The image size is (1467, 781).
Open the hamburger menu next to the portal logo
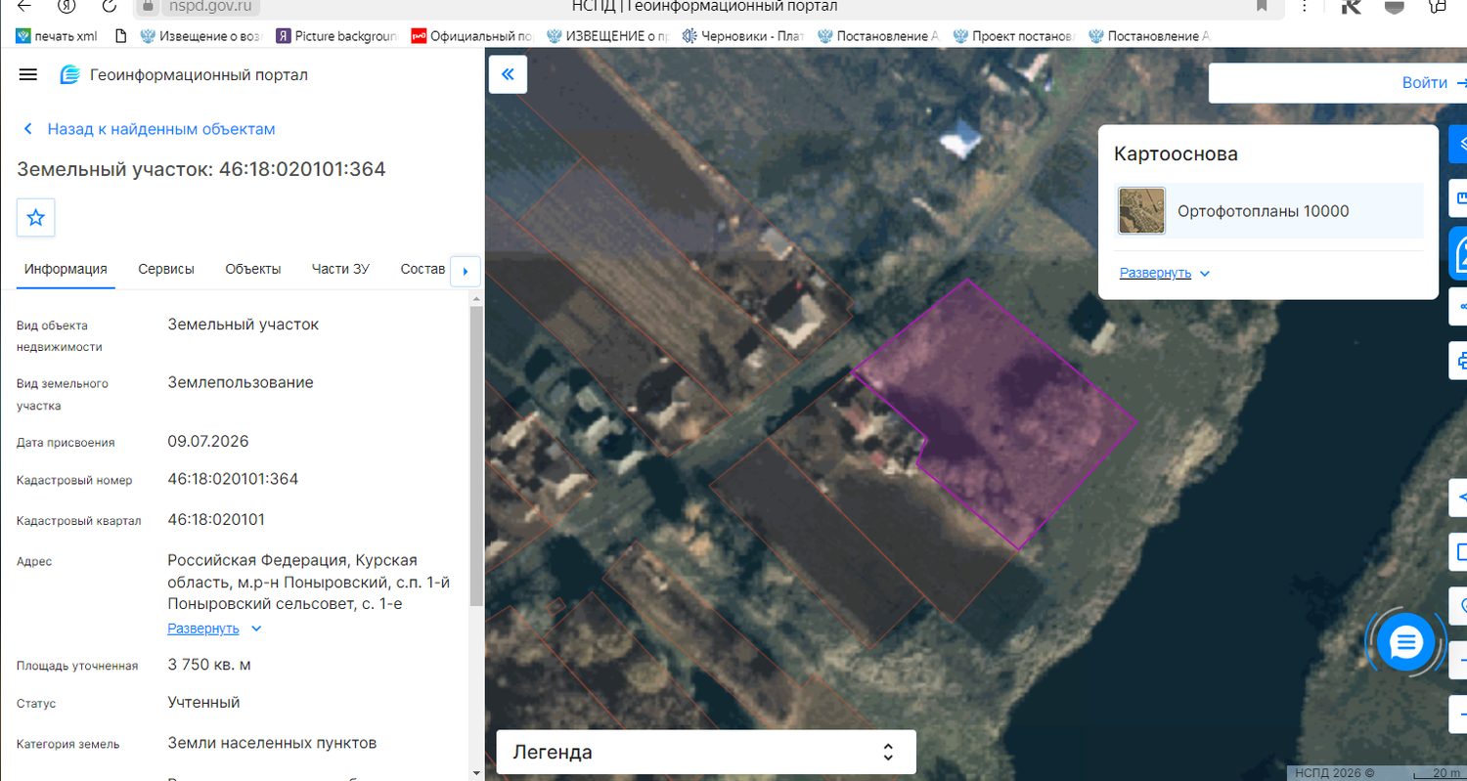pos(27,74)
